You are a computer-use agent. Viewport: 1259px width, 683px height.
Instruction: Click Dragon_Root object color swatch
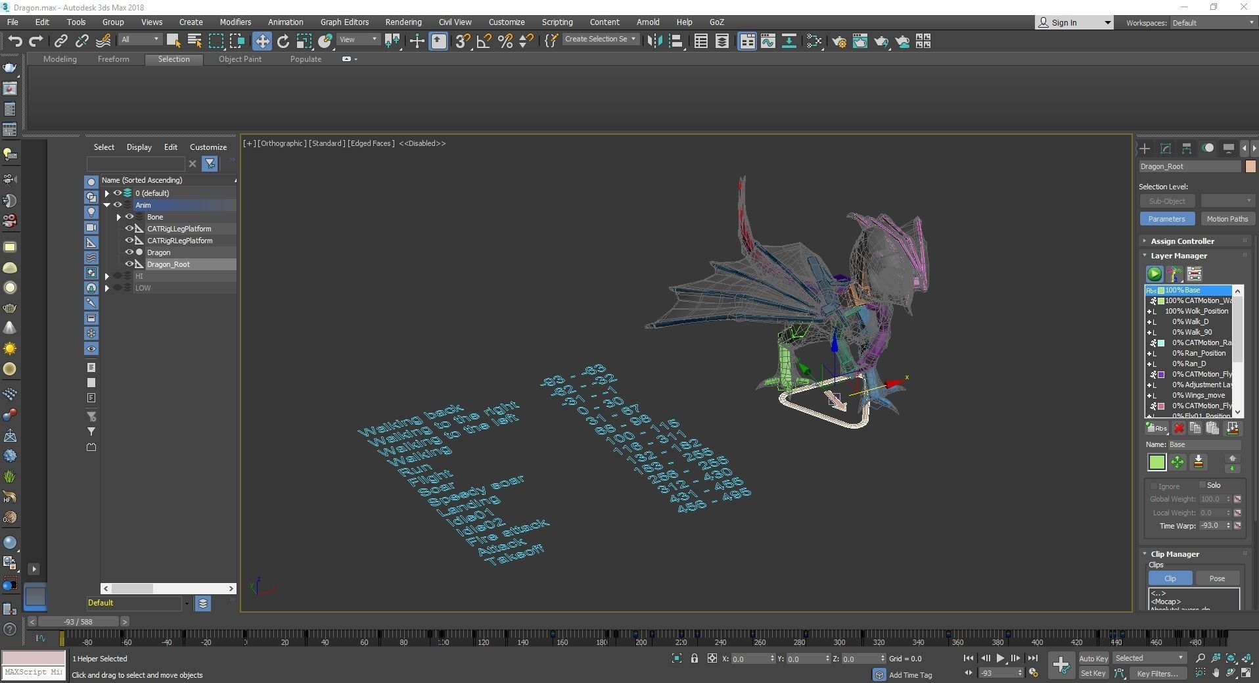pyautogui.click(x=1250, y=167)
